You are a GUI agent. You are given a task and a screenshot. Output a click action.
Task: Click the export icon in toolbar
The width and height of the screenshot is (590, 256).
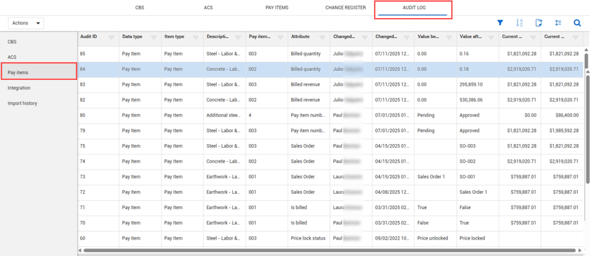point(539,23)
